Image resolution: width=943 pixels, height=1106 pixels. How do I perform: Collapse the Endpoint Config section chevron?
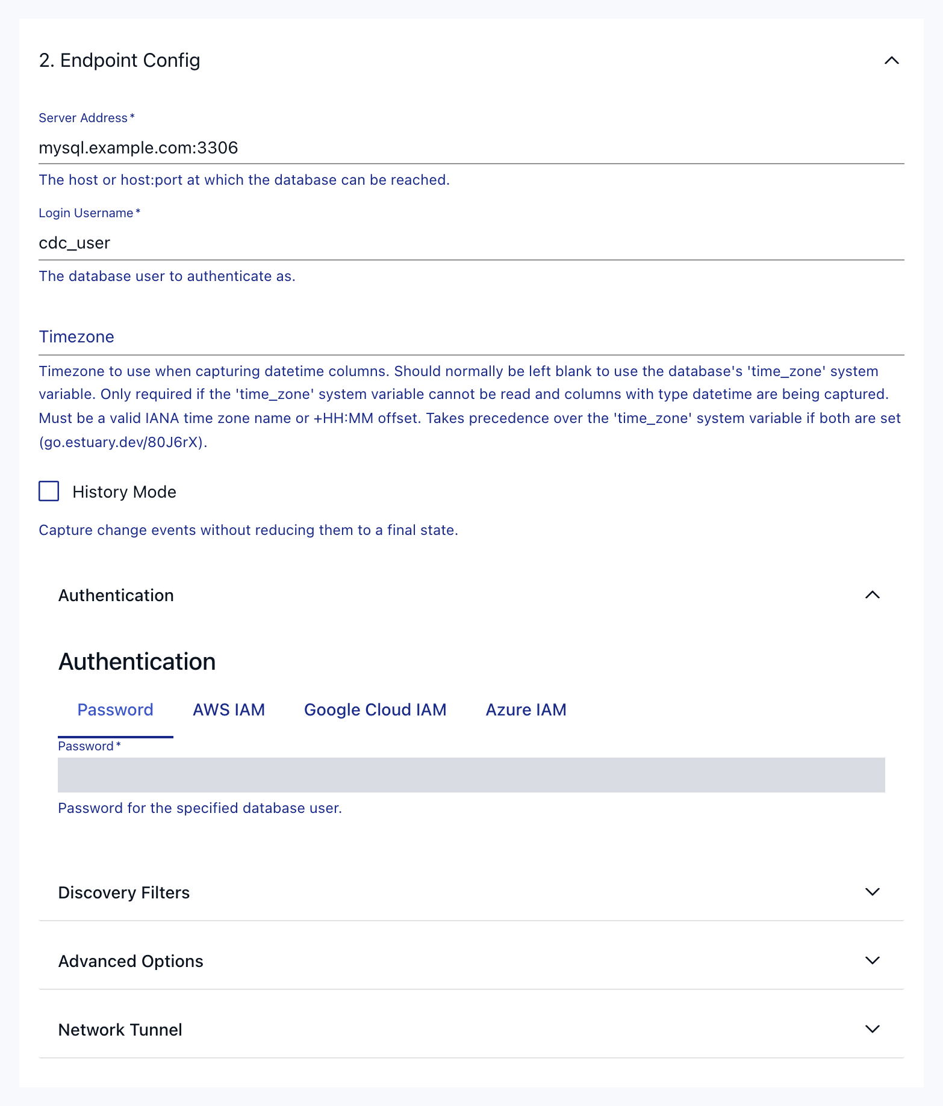tap(891, 60)
